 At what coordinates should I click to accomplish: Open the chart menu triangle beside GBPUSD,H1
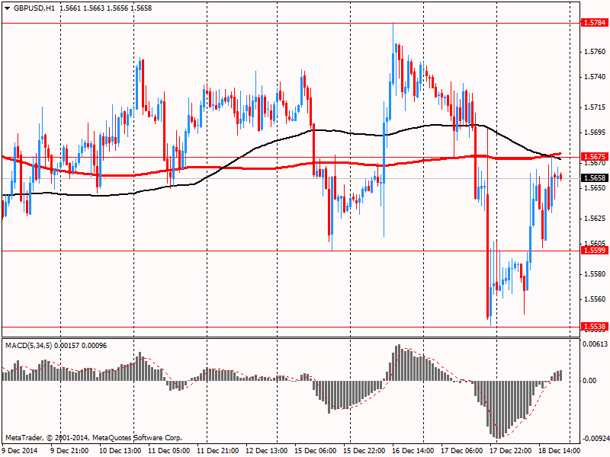pyautogui.click(x=8, y=8)
